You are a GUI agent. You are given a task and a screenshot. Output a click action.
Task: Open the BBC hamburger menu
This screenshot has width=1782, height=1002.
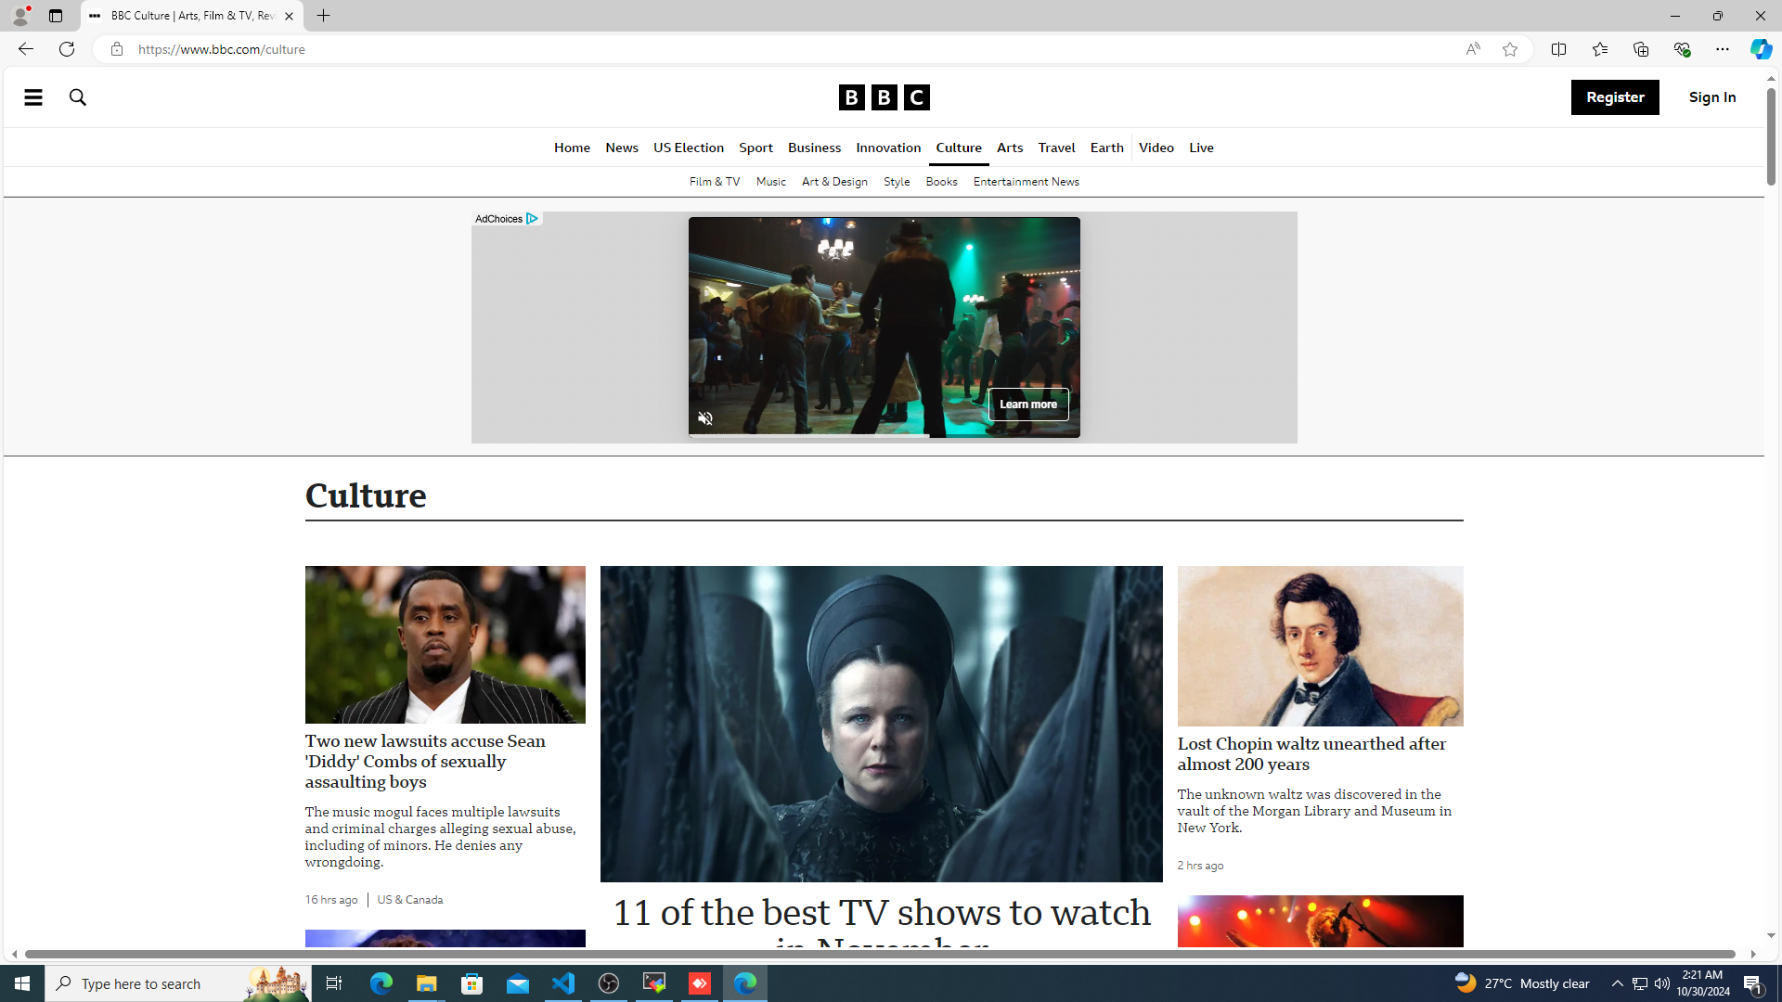33,96
